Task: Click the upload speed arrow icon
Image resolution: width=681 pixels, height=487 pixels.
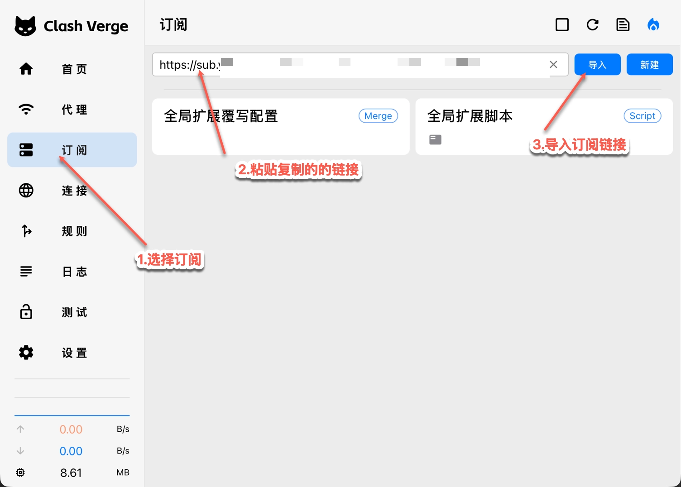Action: click(20, 429)
